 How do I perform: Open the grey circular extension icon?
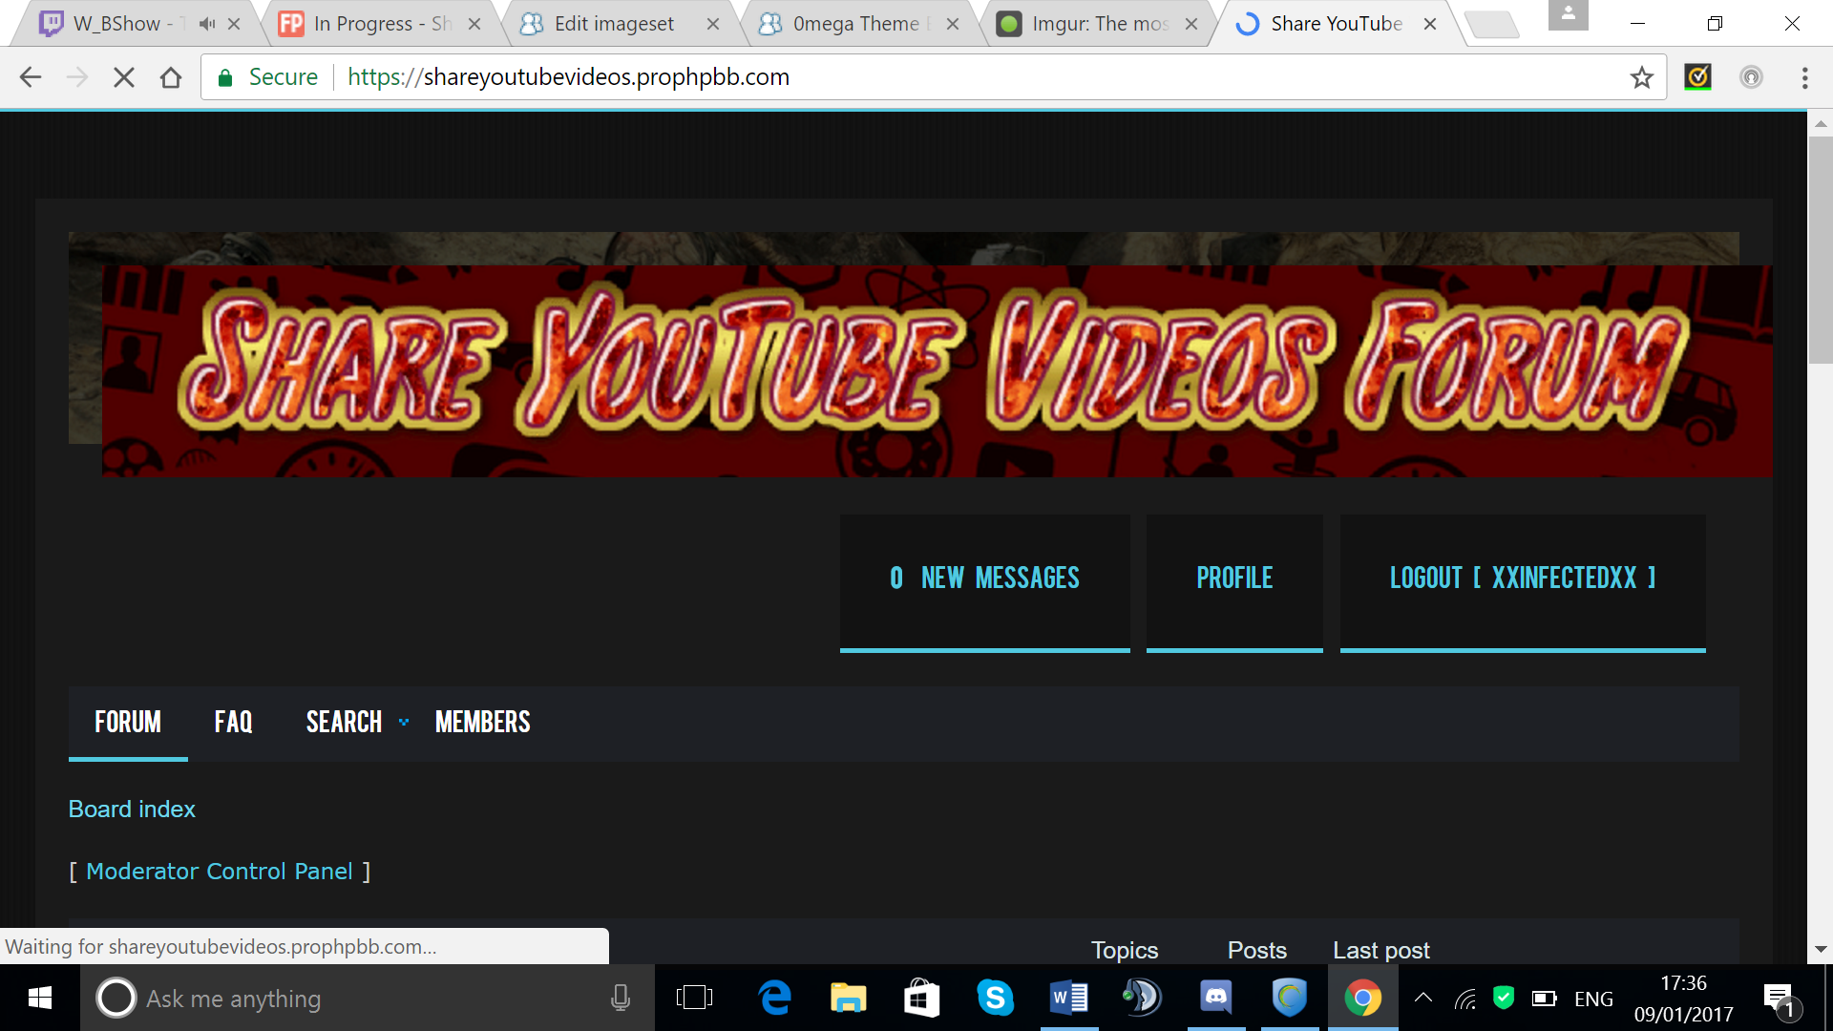[x=1751, y=77]
